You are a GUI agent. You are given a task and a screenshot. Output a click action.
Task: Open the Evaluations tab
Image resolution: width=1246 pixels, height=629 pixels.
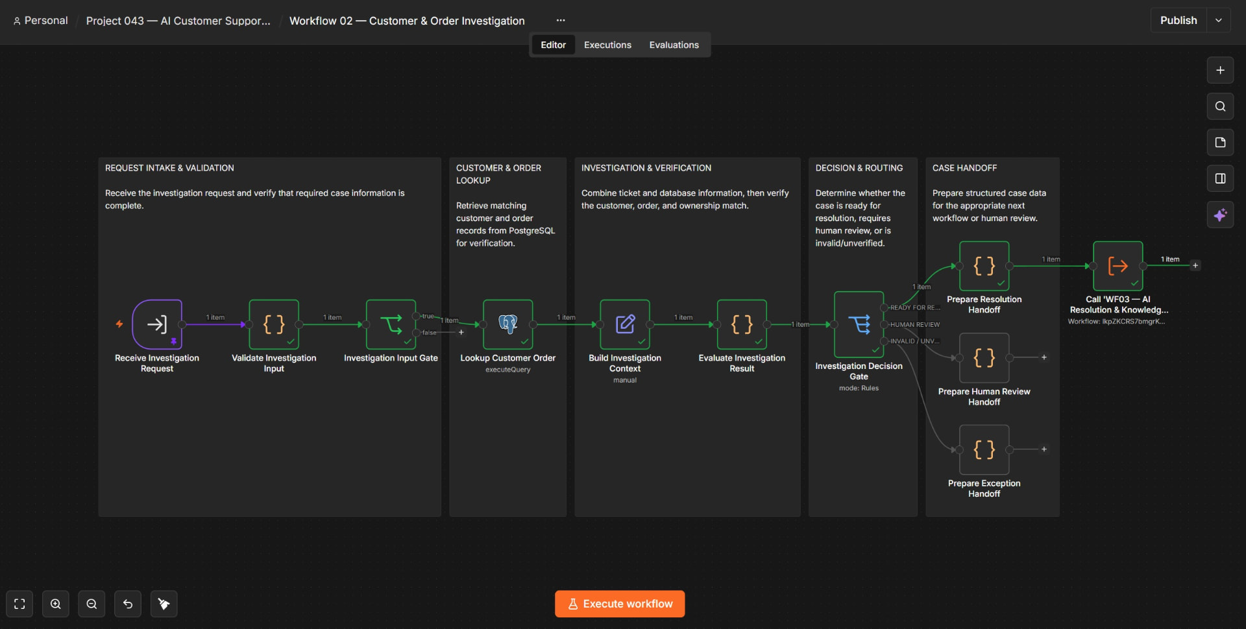click(x=674, y=45)
